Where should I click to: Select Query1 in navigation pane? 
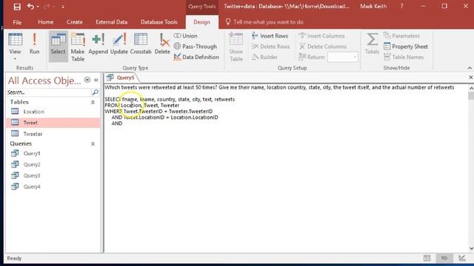pyautogui.click(x=53, y=154)
